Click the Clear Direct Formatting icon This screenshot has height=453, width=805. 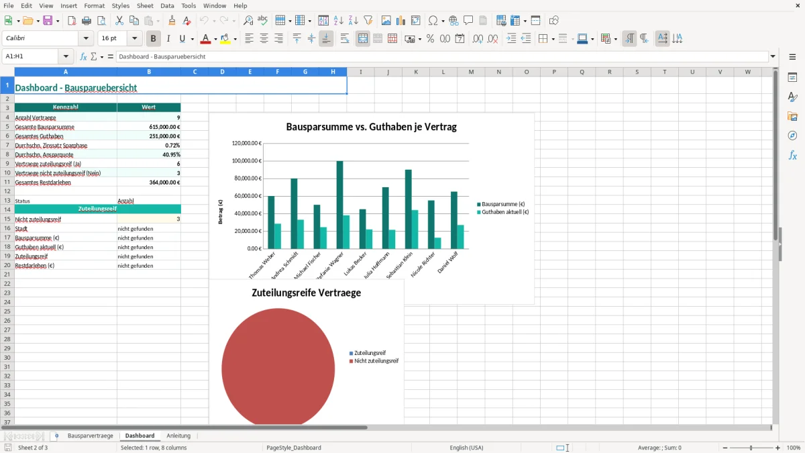(x=187, y=21)
